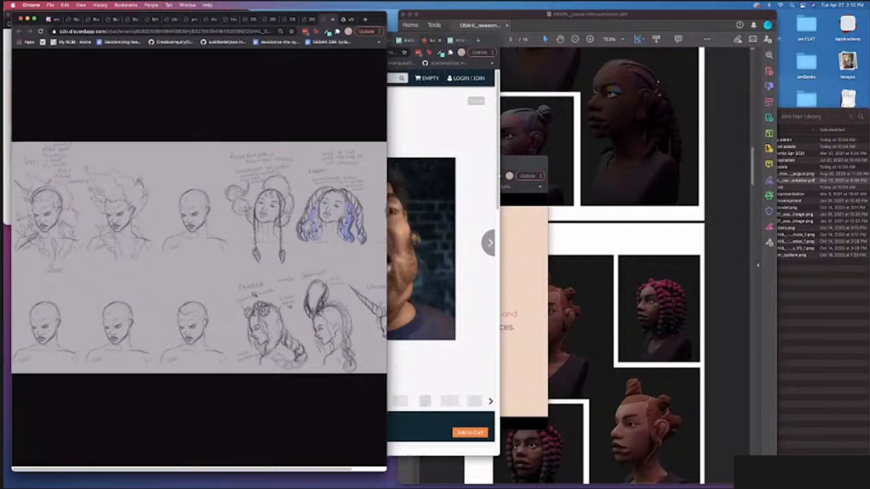Click the scrolling mode icon in Acrobat toolbar
This screenshot has height=489, width=870.
coord(657,39)
